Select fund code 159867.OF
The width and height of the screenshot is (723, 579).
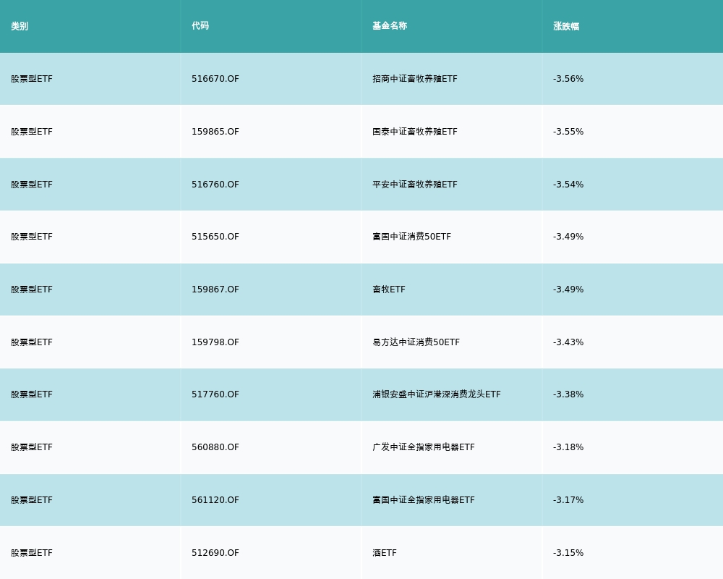tap(215, 289)
